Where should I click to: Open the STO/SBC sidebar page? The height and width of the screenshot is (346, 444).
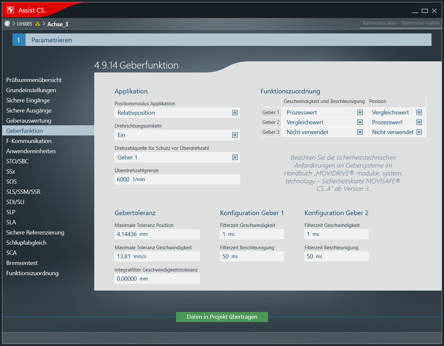click(18, 161)
